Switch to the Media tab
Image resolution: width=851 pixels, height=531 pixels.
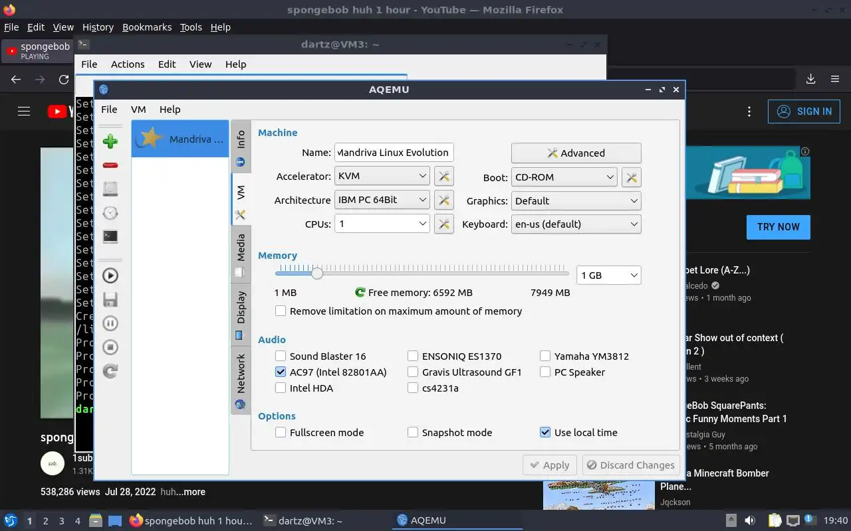coord(241,255)
